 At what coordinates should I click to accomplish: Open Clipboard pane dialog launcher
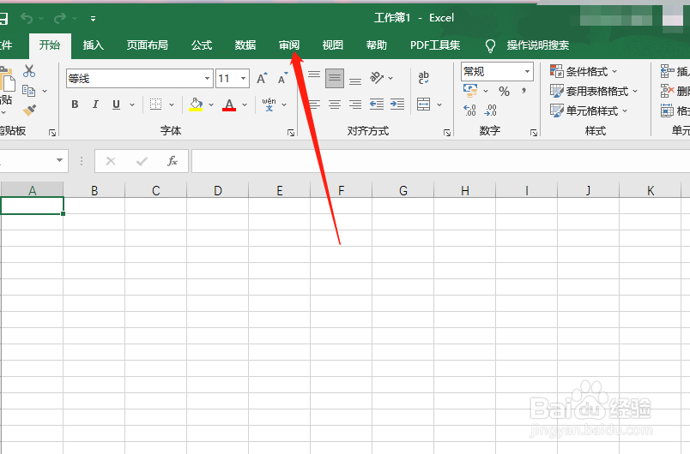point(52,133)
